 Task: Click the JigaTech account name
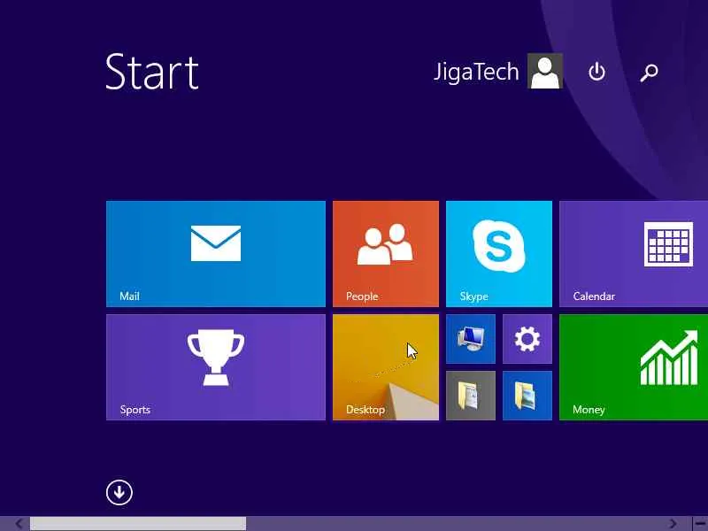(x=476, y=73)
